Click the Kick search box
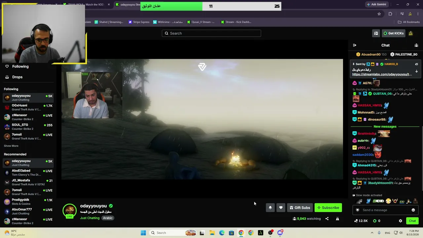The height and width of the screenshot is (238, 423). point(211,33)
